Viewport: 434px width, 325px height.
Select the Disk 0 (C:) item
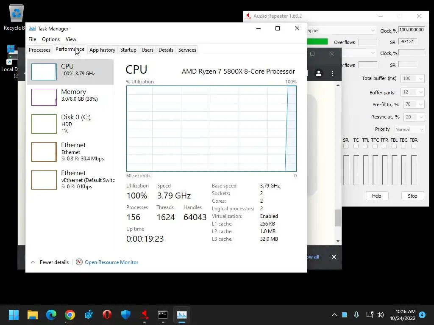[x=70, y=124]
